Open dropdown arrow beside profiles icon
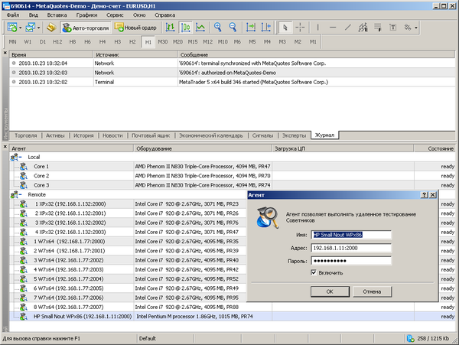Viewport: 459px width, 345px height. 38,28
